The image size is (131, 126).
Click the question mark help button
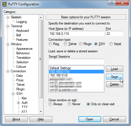click(x=112, y=3)
